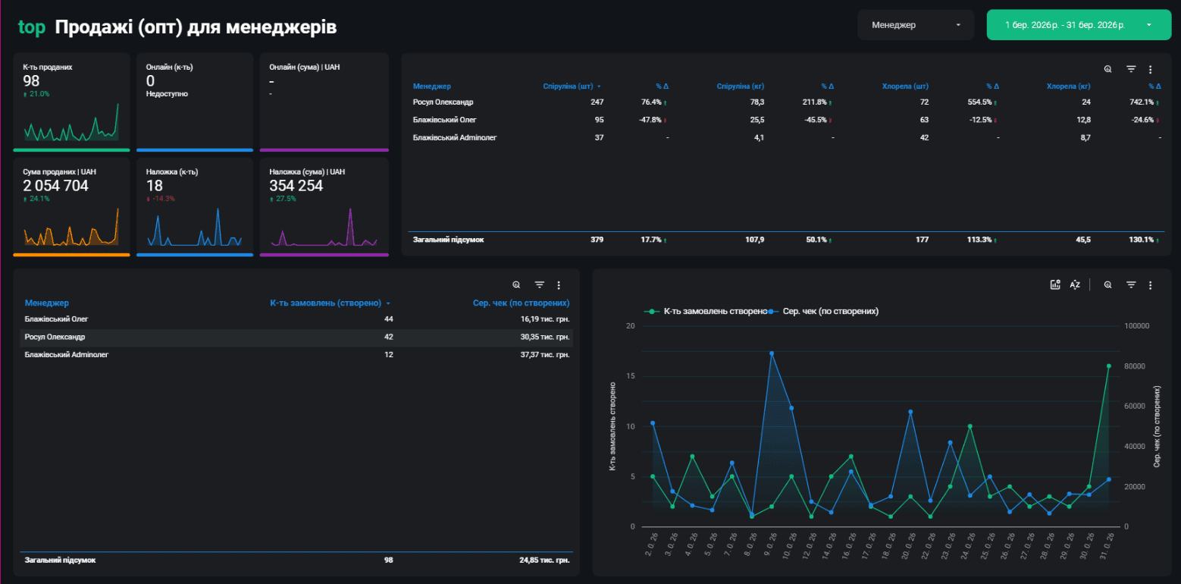Click the AZ sort icon above the line chart
Screen dimensions: 1181x584
click(1075, 285)
